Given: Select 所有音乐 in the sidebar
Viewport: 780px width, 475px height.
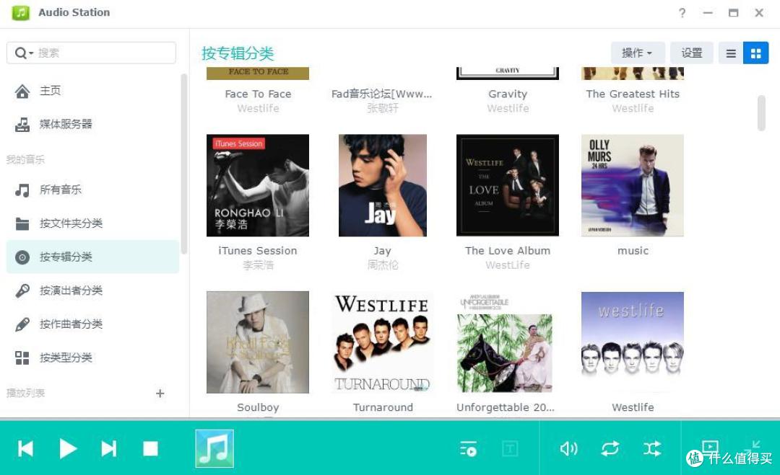Looking at the screenshot, I should (x=61, y=190).
